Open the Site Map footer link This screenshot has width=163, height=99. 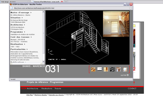(30, 95)
